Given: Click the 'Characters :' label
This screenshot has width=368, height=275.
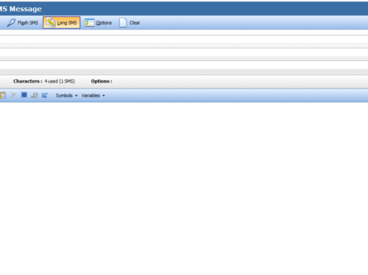Looking at the screenshot, I should coord(28,81).
